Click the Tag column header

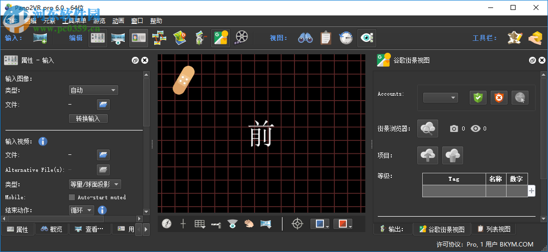[x=454, y=179]
